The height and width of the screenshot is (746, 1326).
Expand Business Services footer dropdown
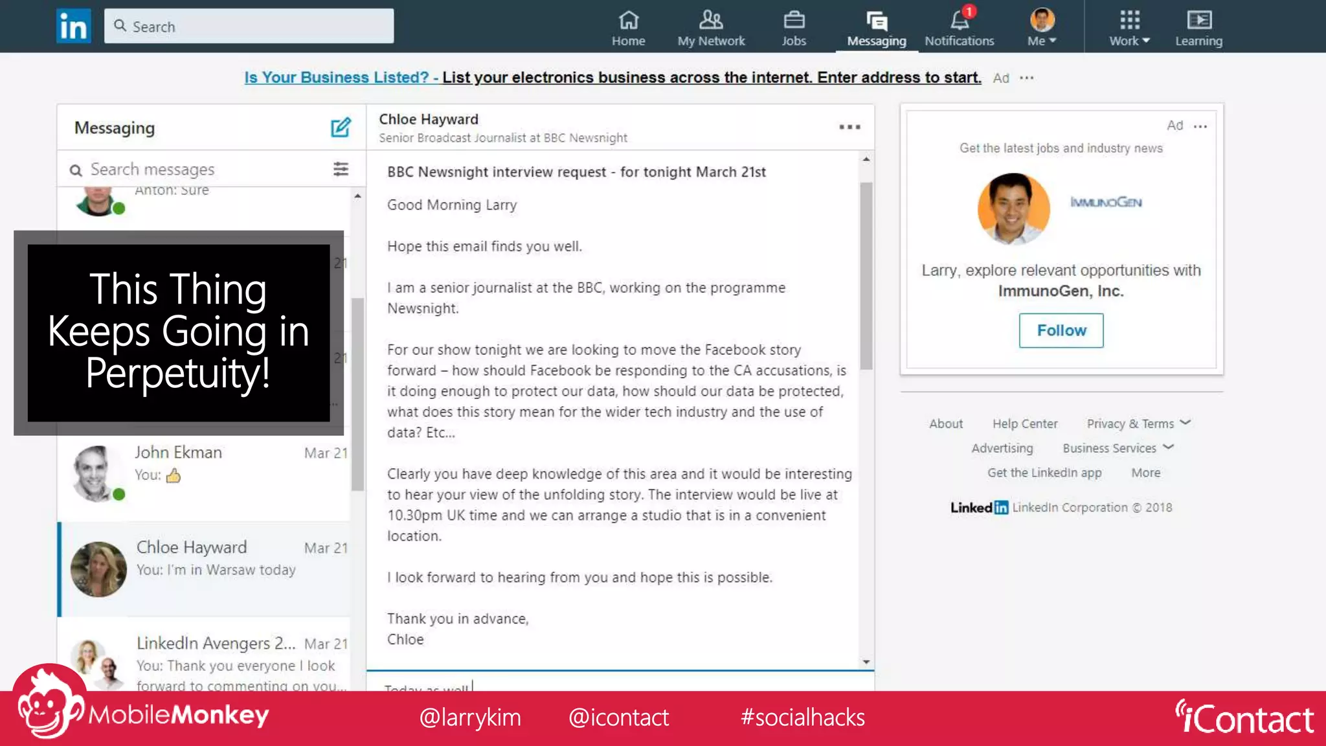pyautogui.click(x=1118, y=448)
